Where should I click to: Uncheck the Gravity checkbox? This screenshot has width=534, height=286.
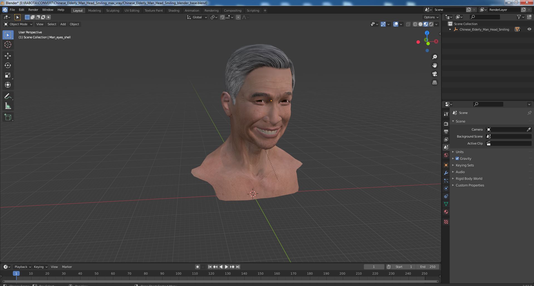[x=457, y=158]
